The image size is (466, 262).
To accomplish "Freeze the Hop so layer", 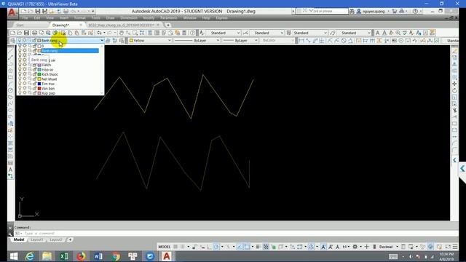I will pos(25,70).
